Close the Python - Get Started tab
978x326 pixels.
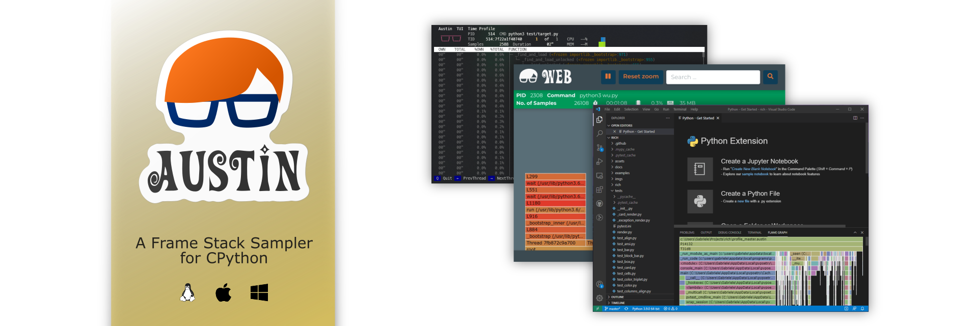click(x=718, y=118)
